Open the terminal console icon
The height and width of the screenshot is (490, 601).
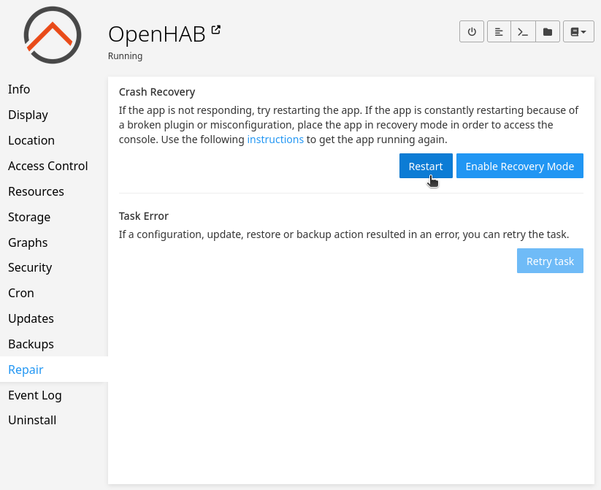[523, 32]
